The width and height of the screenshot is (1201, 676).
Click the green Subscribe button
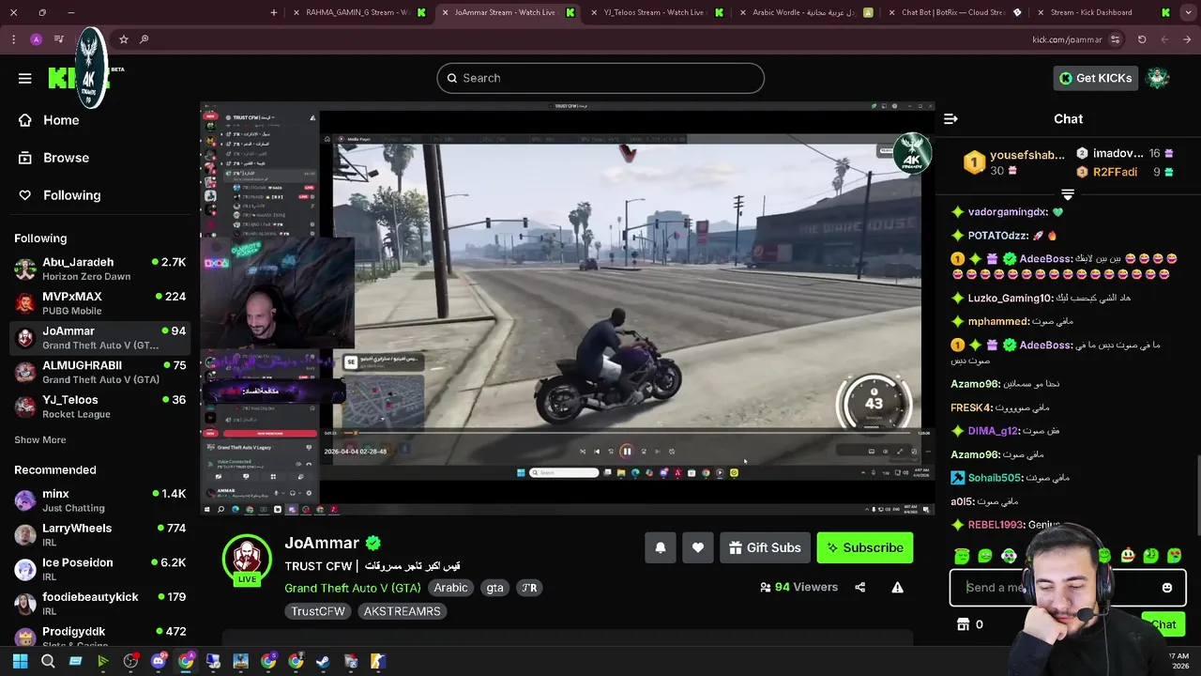click(x=864, y=548)
